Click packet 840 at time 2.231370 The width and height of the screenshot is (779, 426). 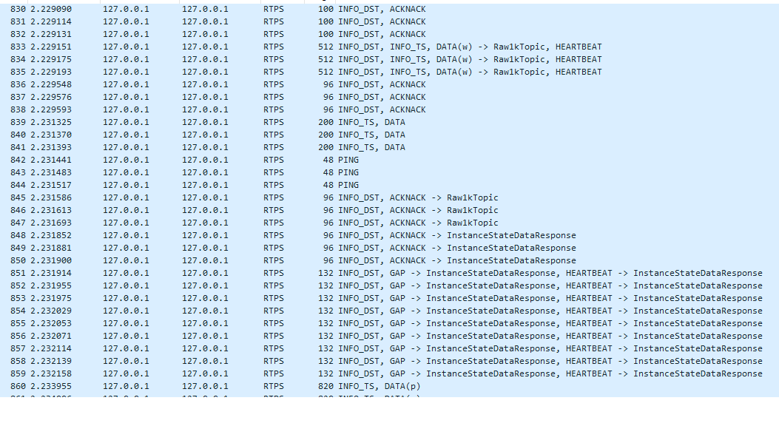[x=389, y=135]
